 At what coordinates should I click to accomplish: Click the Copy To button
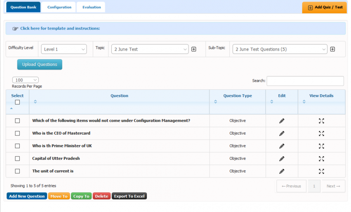[81, 196]
